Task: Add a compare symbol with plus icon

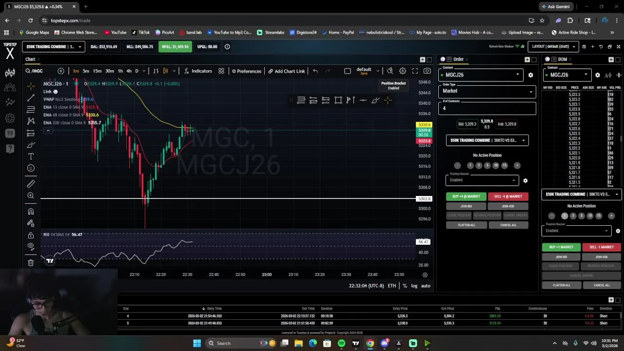Action: [61, 71]
